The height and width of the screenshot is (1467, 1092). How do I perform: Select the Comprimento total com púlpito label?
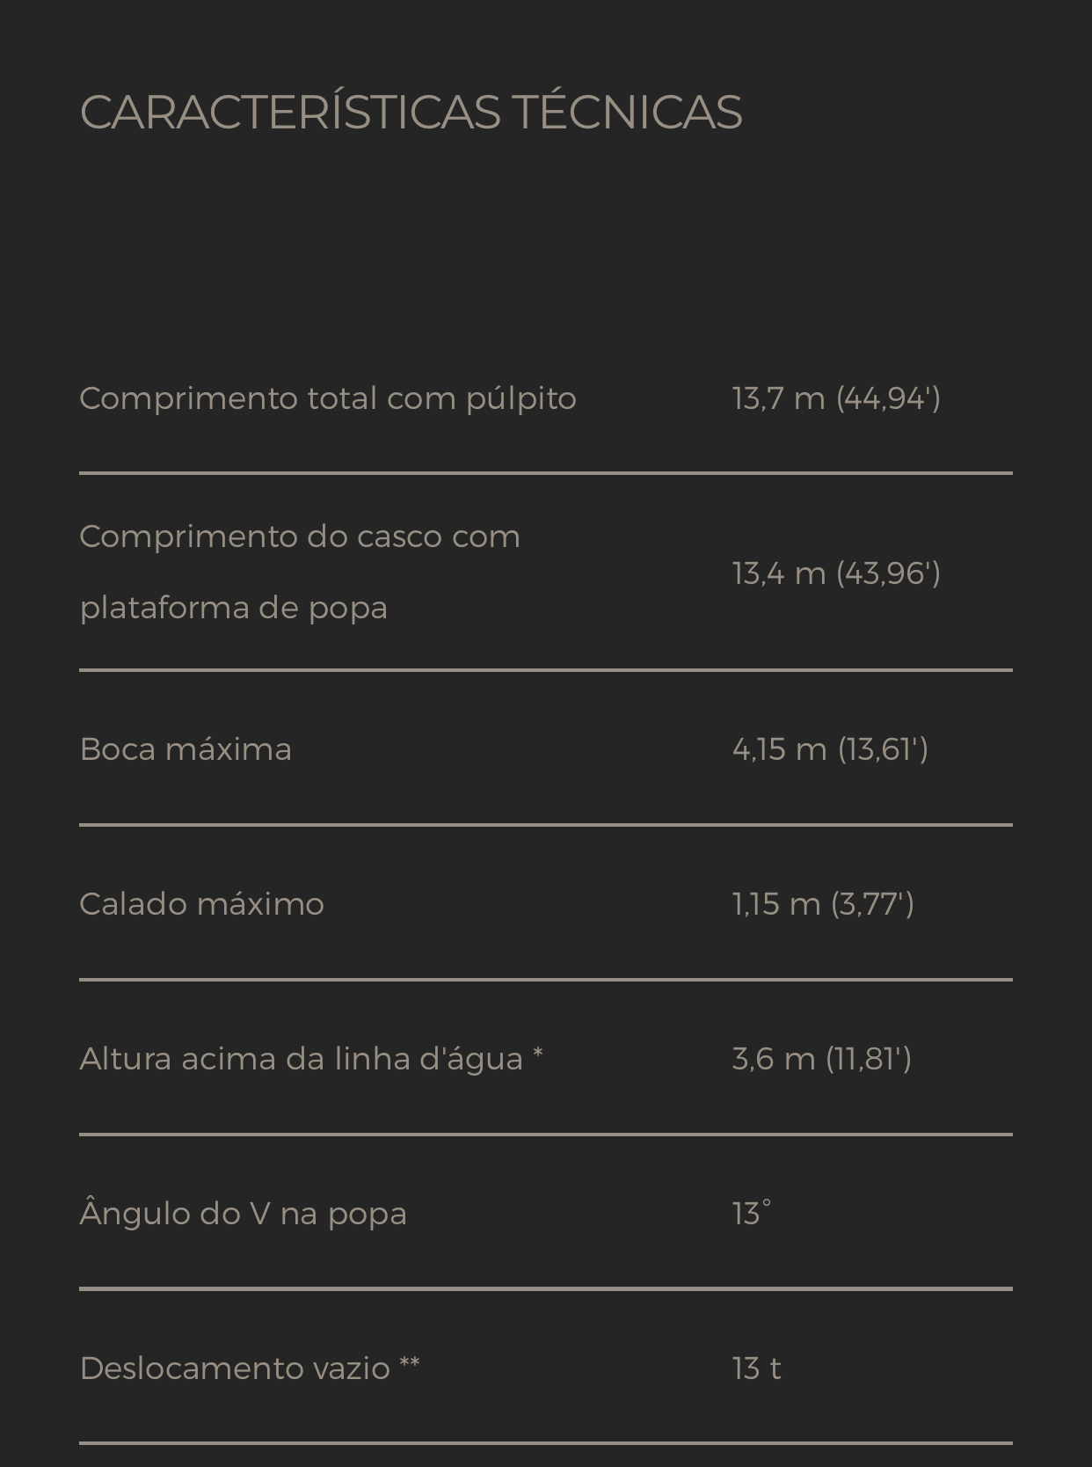coord(328,398)
